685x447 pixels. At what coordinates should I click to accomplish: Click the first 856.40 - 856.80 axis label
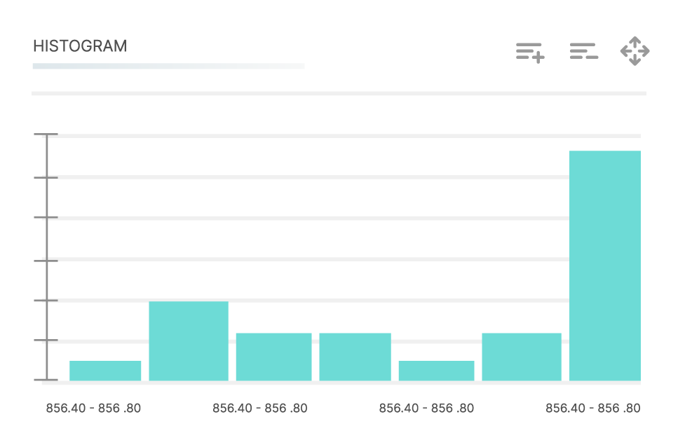(93, 408)
